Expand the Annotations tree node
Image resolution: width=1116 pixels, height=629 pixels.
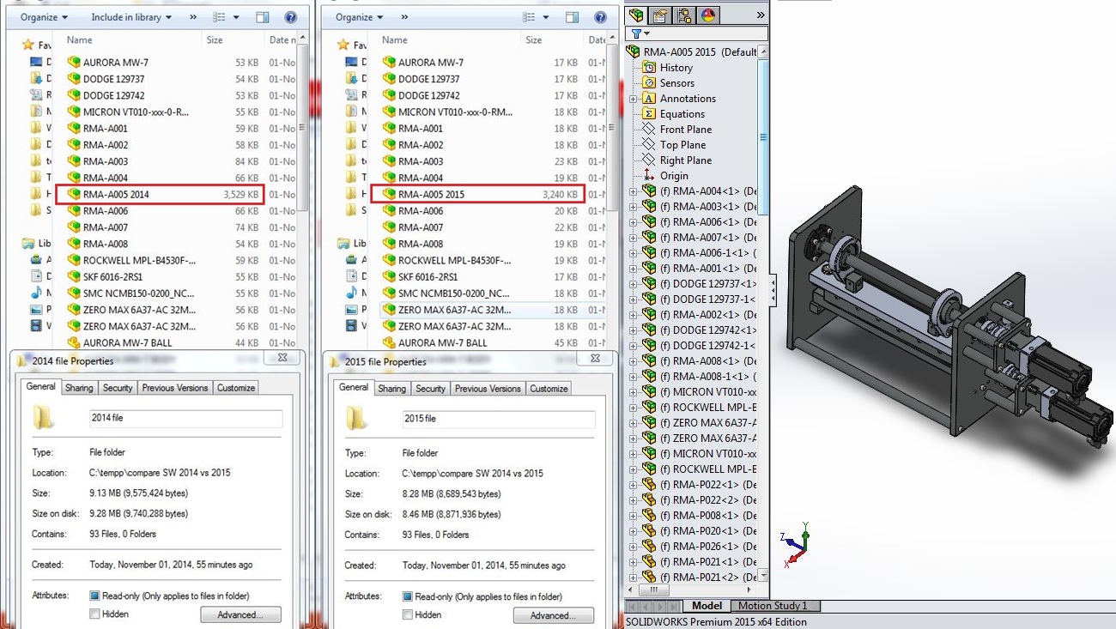634,99
